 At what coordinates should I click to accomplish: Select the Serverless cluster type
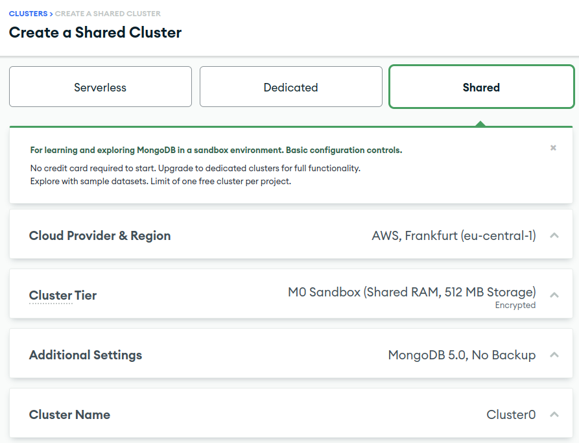tap(100, 87)
